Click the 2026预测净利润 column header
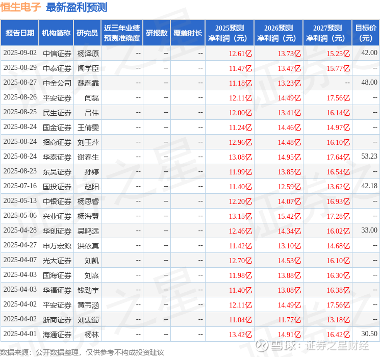 pos(278,33)
